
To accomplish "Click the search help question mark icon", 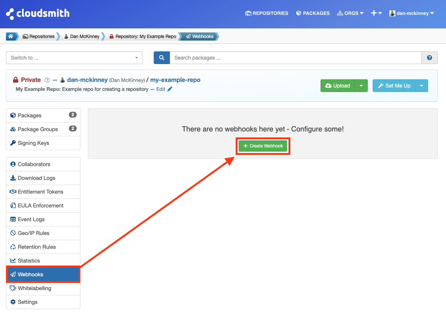I will tap(430, 58).
